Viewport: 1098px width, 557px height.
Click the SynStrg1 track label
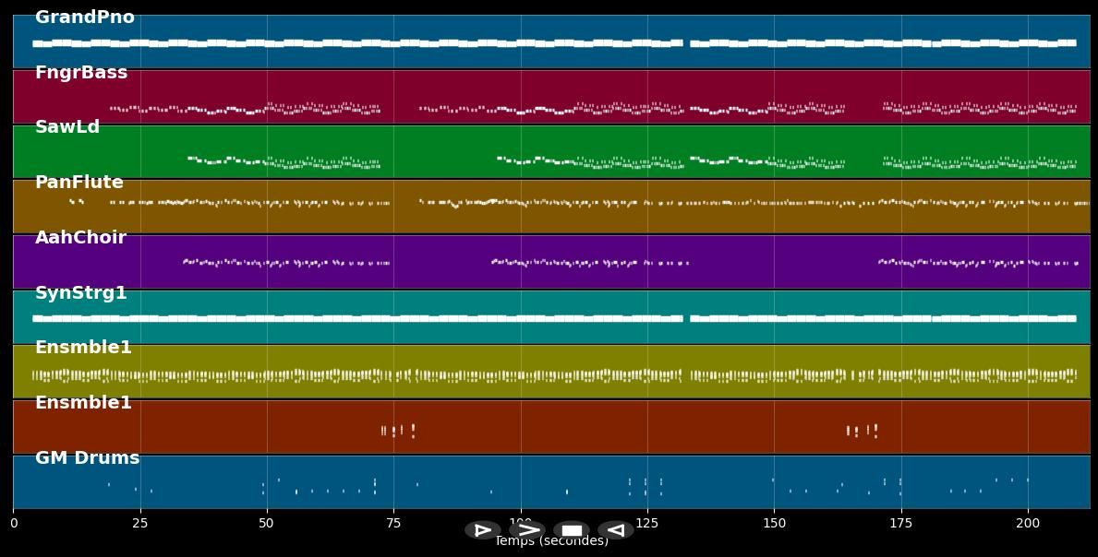click(81, 293)
